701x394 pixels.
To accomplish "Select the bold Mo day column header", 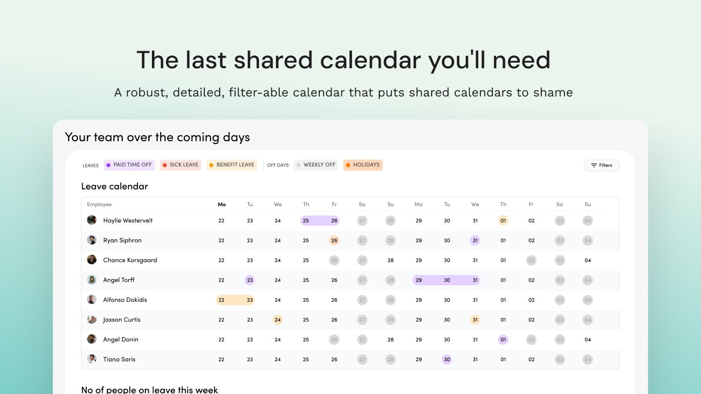I will pyautogui.click(x=222, y=204).
